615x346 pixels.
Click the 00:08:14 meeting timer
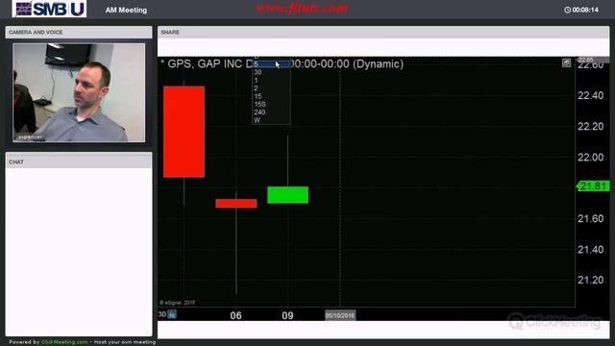pyautogui.click(x=585, y=10)
